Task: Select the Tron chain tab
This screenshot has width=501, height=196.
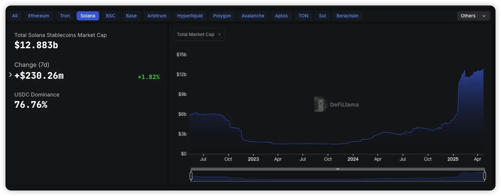Action: (x=65, y=16)
